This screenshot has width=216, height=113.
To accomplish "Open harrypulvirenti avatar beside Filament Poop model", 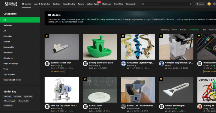I will click(123, 107).
